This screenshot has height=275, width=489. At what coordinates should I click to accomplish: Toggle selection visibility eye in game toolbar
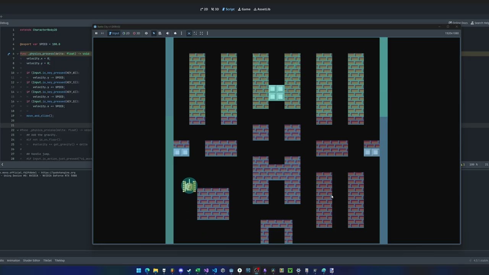[146, 33]
